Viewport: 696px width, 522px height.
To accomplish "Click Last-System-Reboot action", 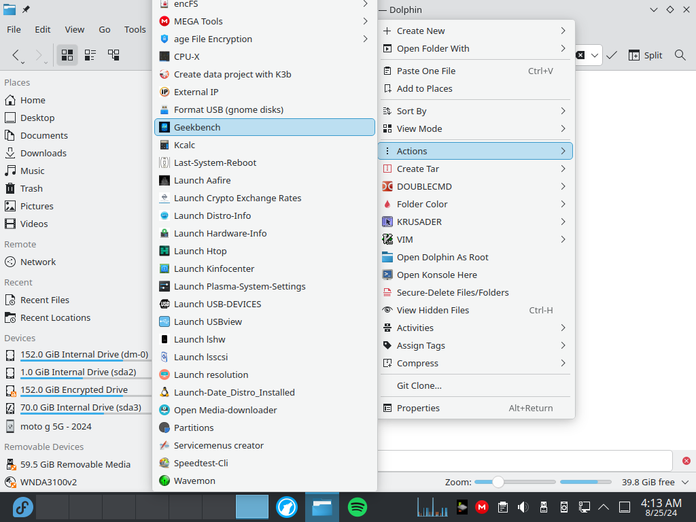I will (264, 163).
